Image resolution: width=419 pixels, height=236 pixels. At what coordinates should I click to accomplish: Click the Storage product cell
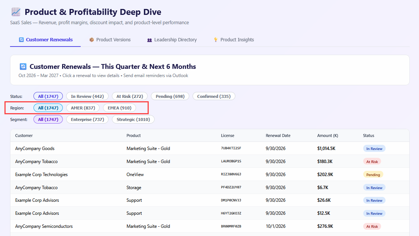[x=133, y=188]
